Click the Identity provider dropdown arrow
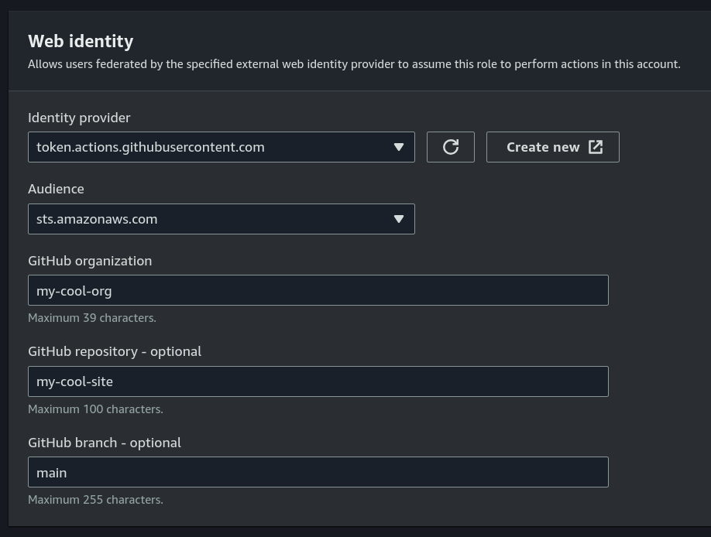The image size is (711, 537). 398,147
